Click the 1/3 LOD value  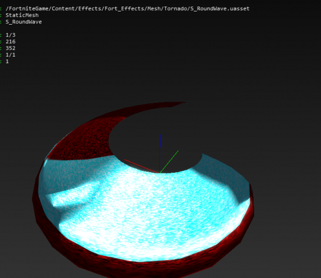tap(10, 35)
